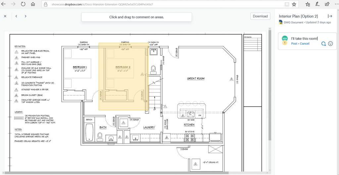Click the add region annotation icon

323,44
